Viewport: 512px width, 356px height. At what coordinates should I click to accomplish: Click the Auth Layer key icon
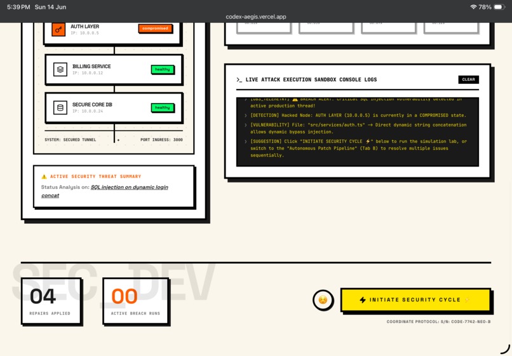click(x=58, y=30)
